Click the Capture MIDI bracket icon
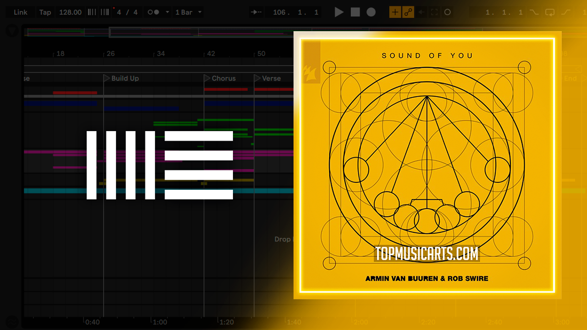The image size is (587, 330). 434,12
